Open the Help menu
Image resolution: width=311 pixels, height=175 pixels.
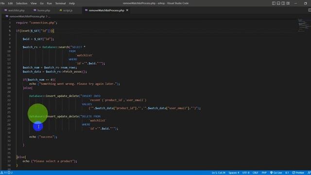(x=72, y=3)
